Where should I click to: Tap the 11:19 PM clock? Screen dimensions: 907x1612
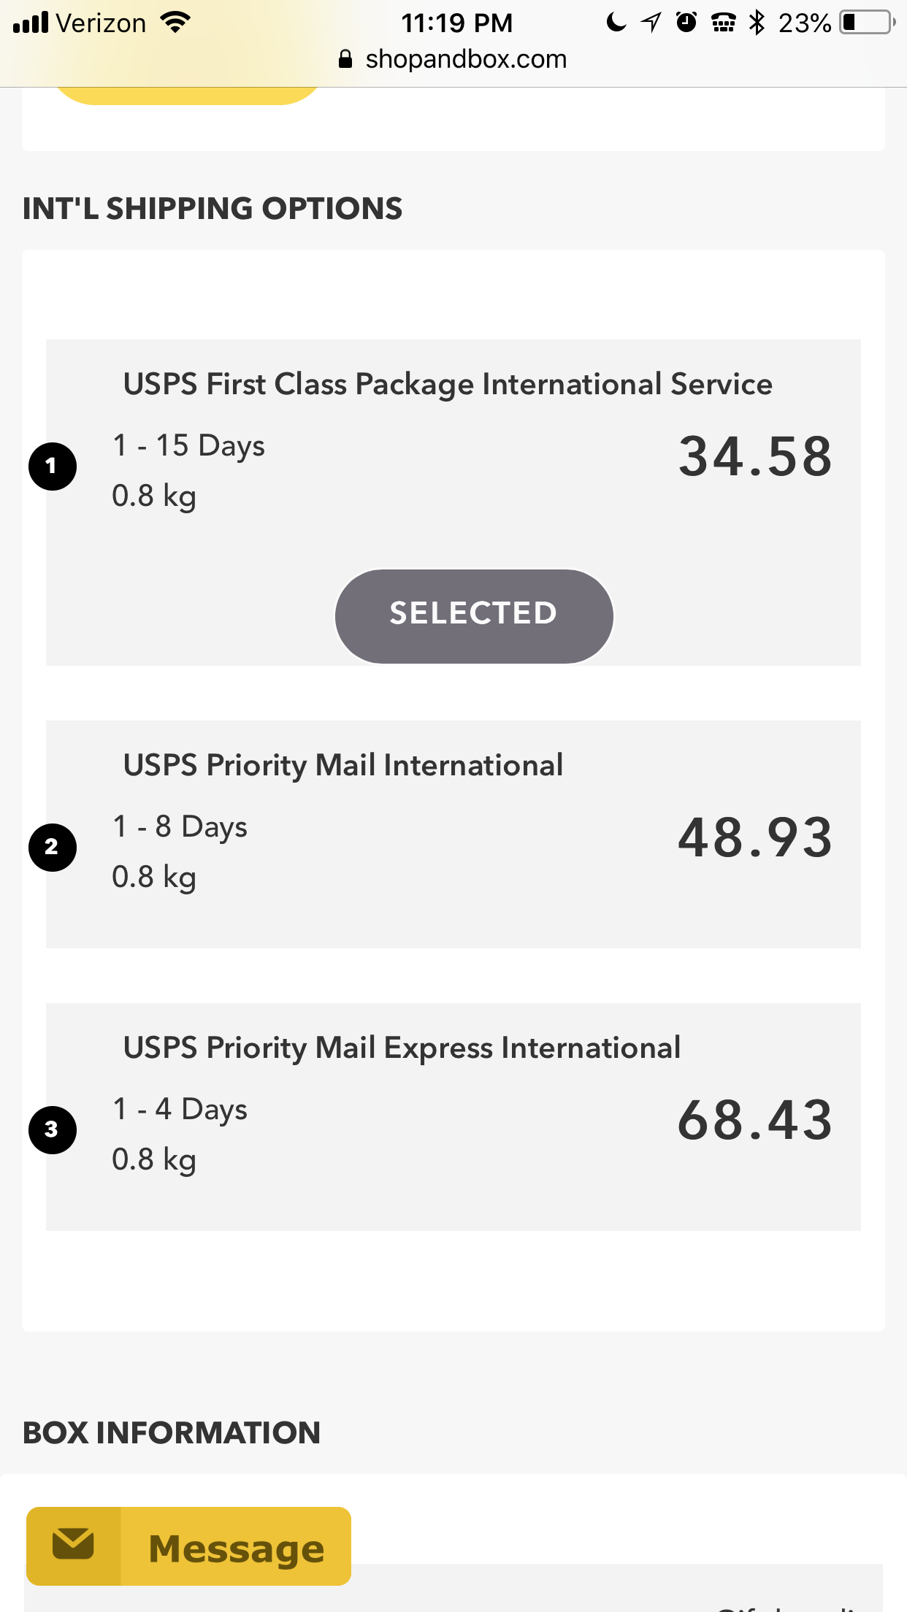tap(456, 23)
